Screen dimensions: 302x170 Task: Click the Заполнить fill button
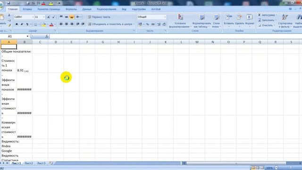(267, 20)
